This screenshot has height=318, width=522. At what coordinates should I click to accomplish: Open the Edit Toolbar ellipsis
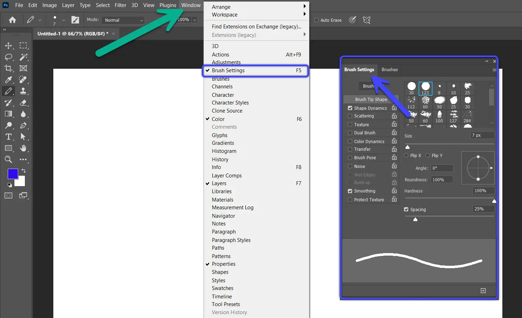click(x=23, y=160)
